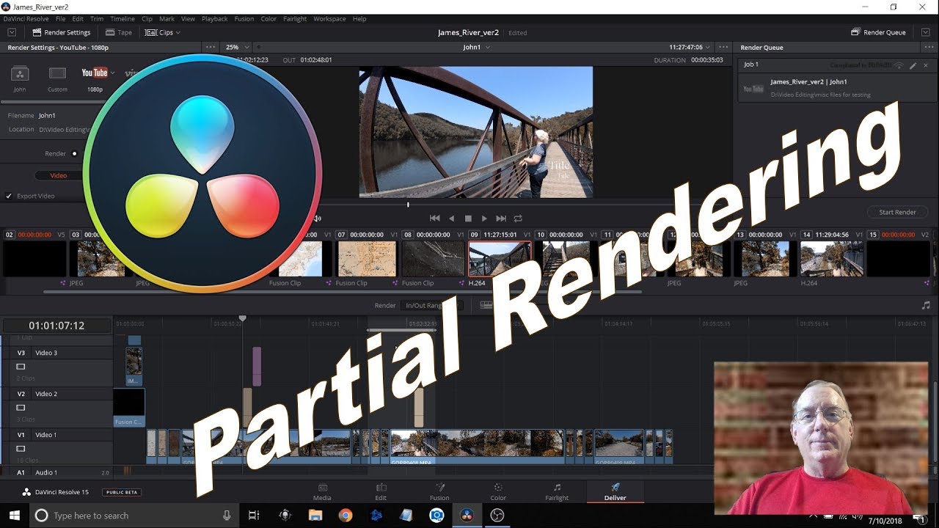Select the Video tab in render settings
This screenshot has height=528, width=939.
click(58, 175)
